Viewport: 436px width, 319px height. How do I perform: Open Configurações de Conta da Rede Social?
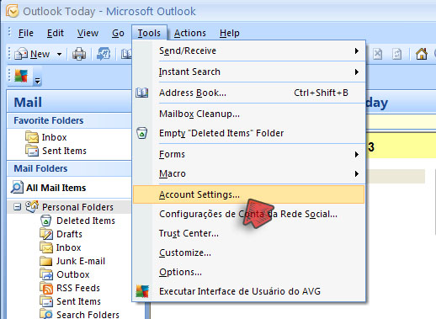(248, 214)
